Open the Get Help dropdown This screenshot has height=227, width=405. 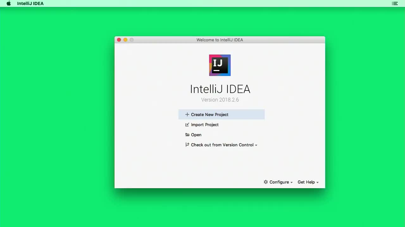pyautogui.click(x=317, y=182)
